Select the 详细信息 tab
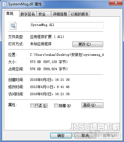 60,14
